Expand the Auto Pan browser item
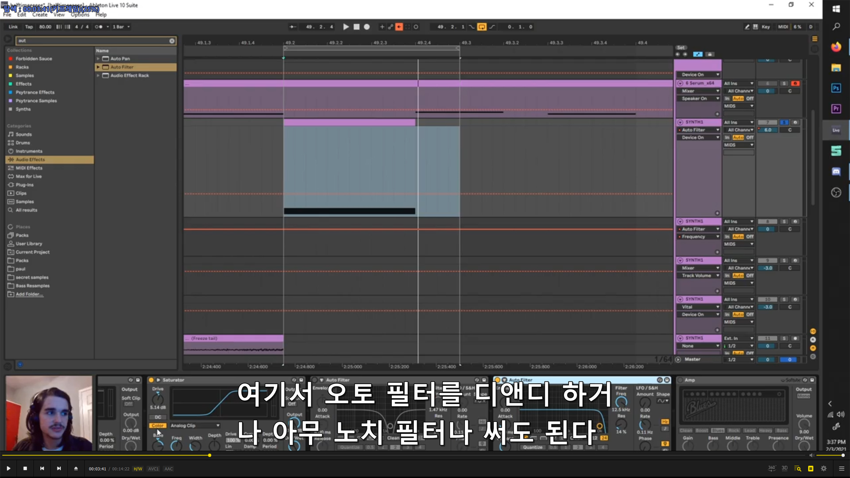The image size is (850, 478). click(x=98, y=58)
